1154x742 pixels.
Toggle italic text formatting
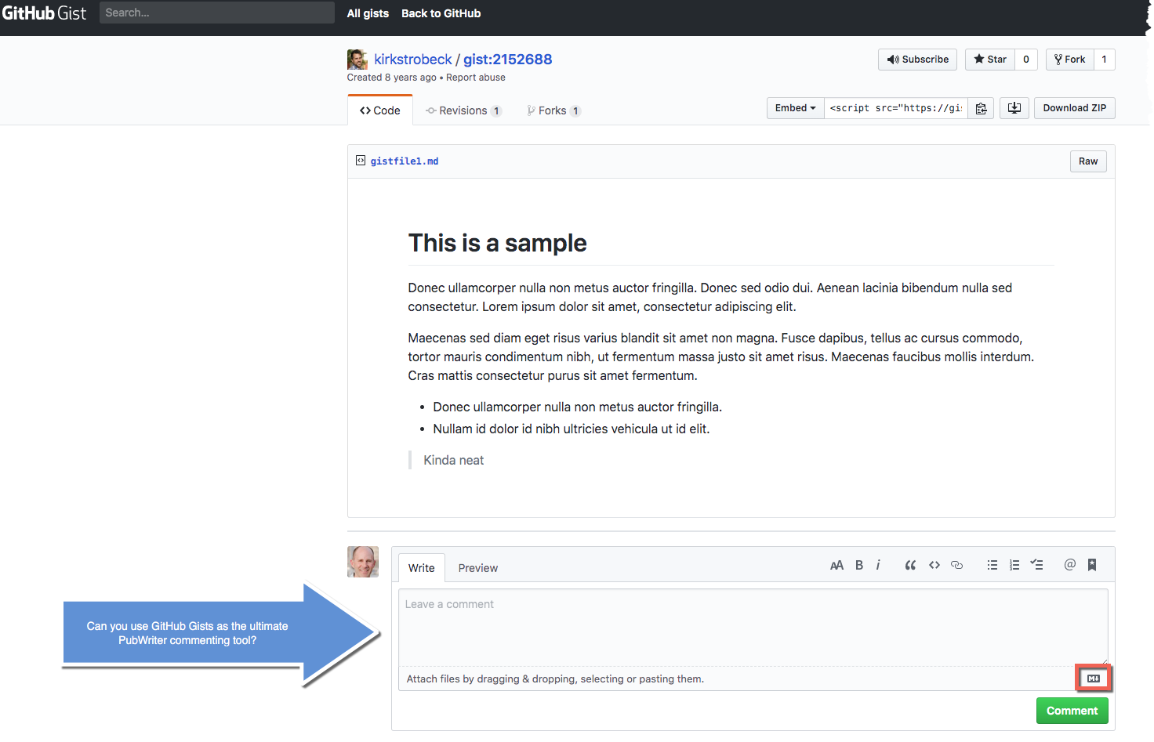click(x=878, y=565)
